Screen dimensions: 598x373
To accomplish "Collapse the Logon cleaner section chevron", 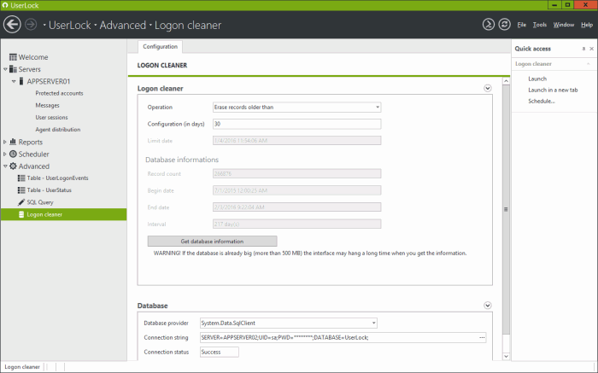I will (488, 88).
